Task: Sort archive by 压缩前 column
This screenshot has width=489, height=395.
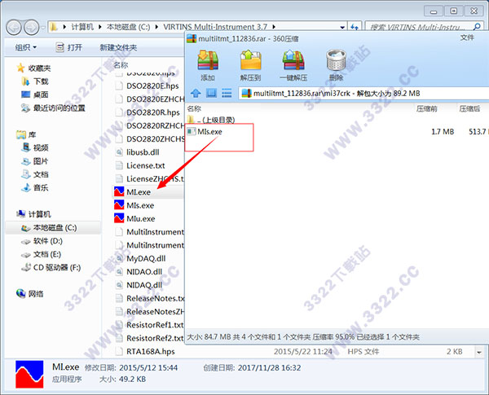Action: 426,109
